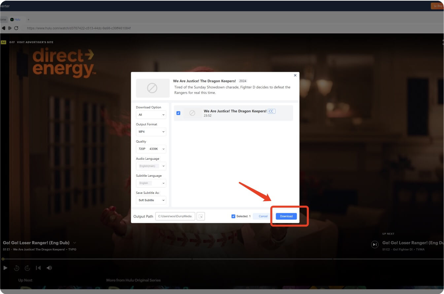Click the yellow Ad badge
444x294 pixels.
click(3, 42)
